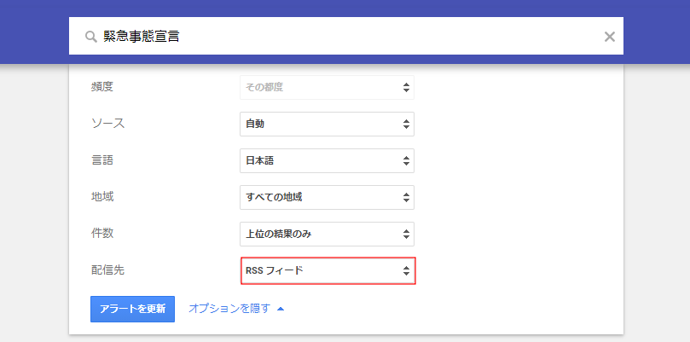
Task: Click the 地域 label
Action: coord(102,197)
